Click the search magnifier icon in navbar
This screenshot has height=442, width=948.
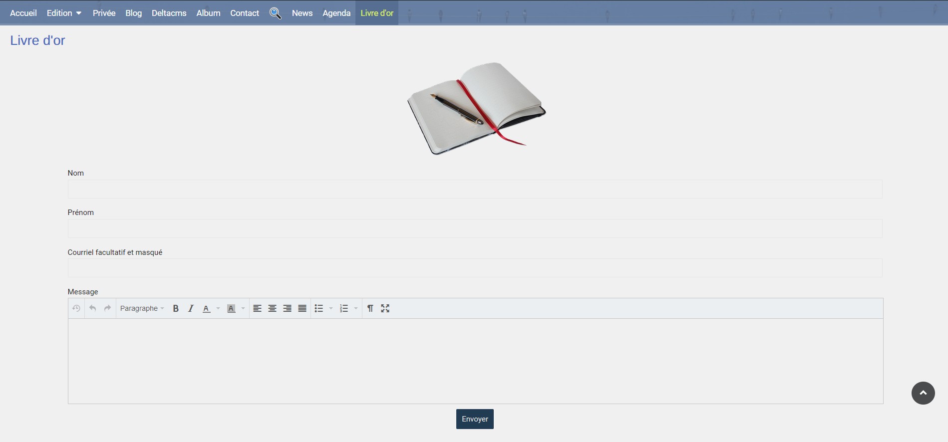pyautogui.click(x=275, y=13)
